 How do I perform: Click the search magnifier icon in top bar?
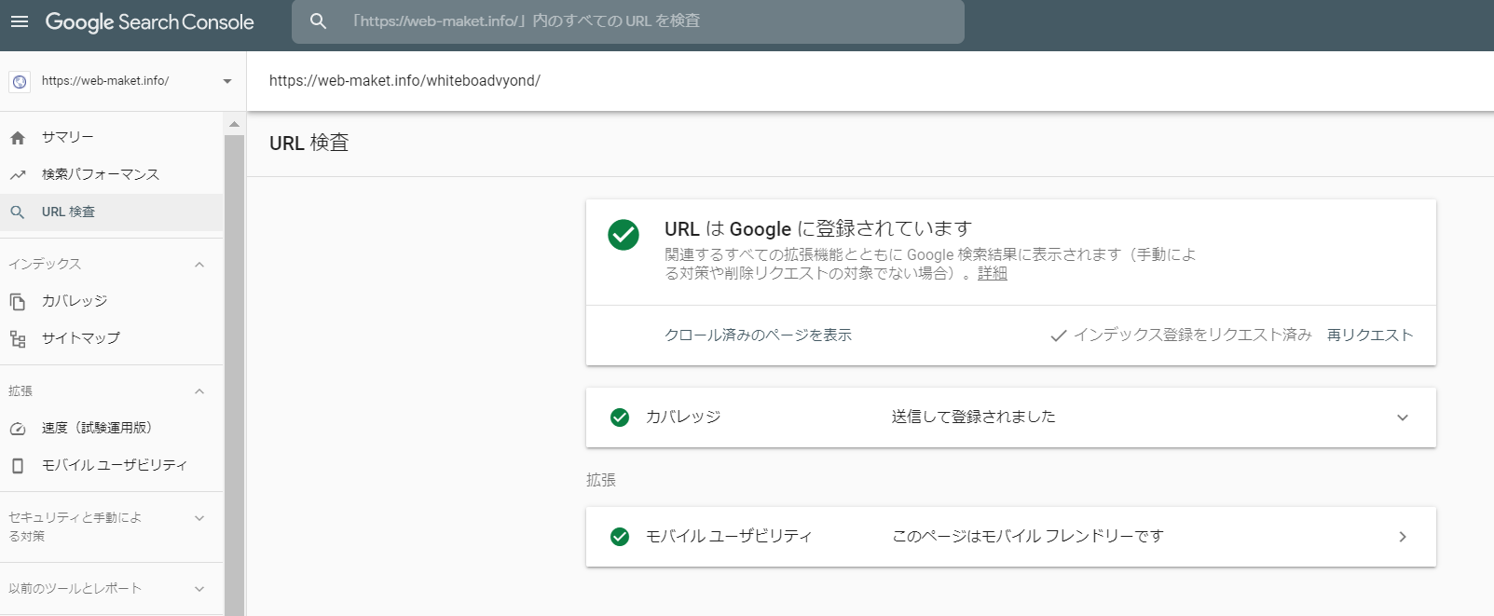point(318,21)
